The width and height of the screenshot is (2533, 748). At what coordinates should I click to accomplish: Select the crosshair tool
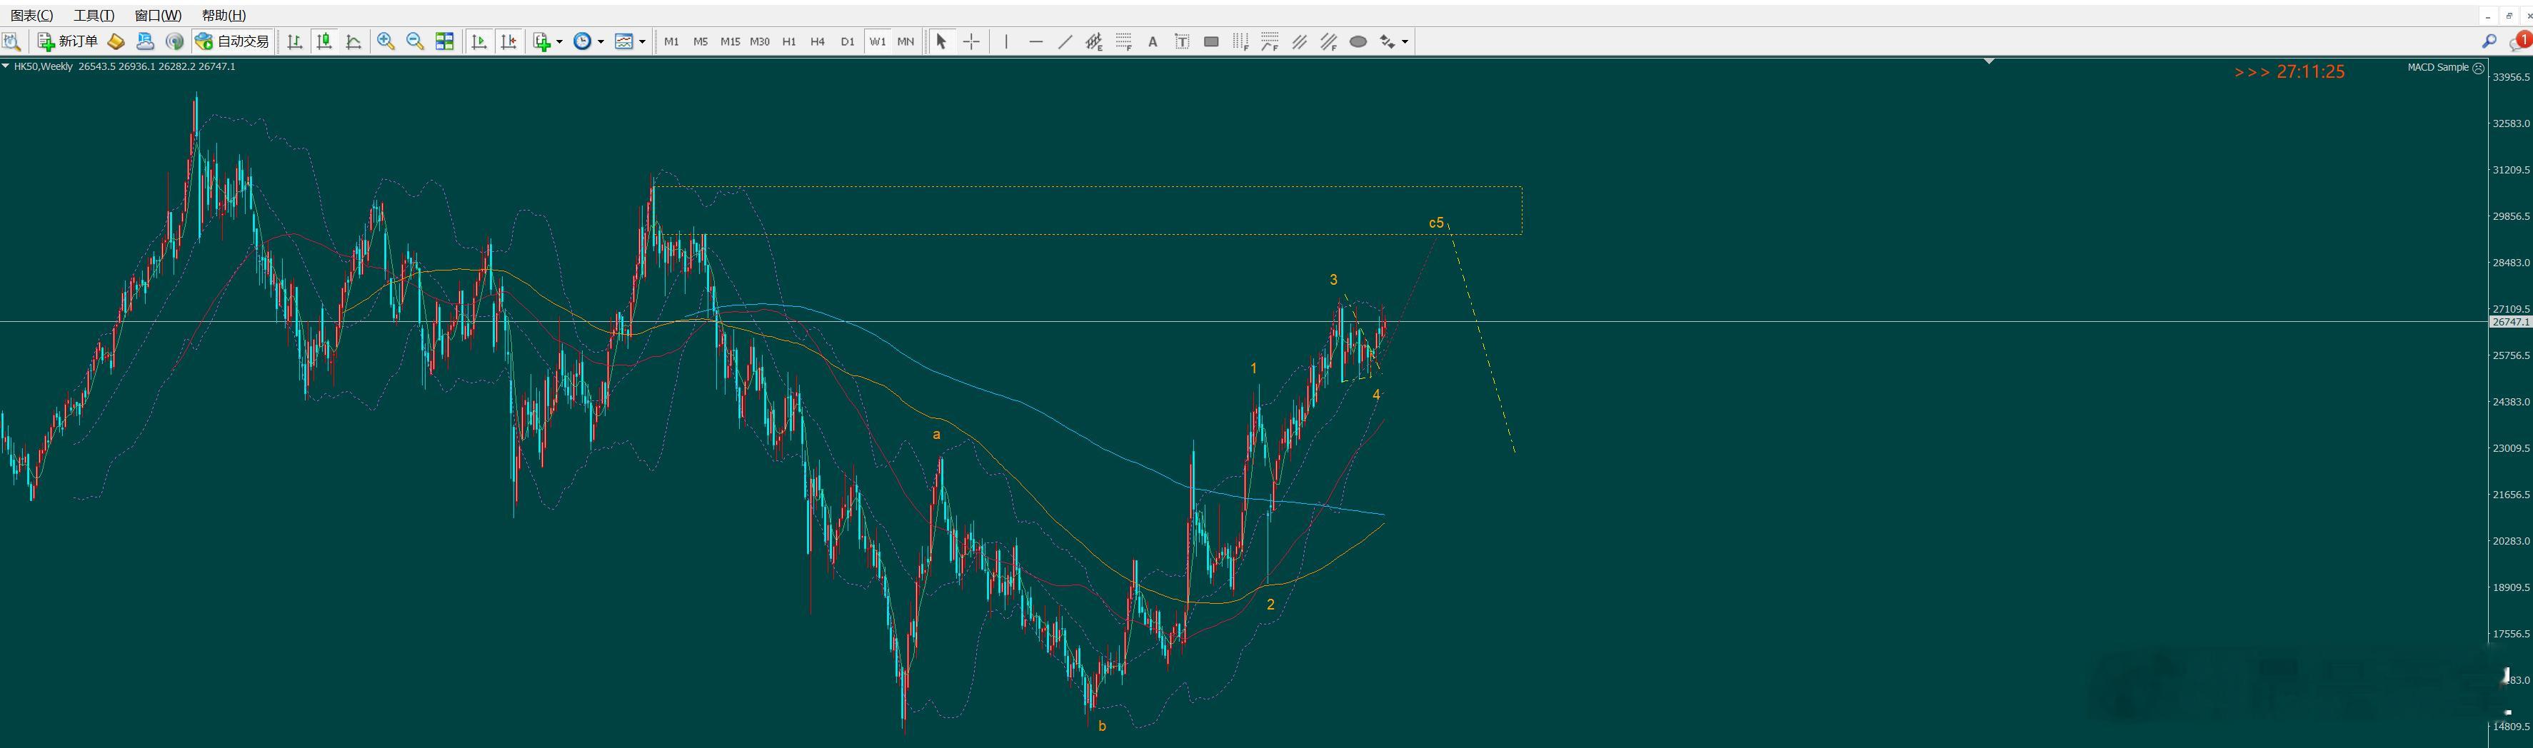coord(970,41)
